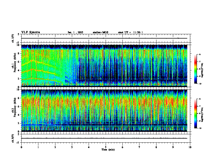Click the ch.1 spectrogram panel
This screenshot has width=214, height=165.
104,66
